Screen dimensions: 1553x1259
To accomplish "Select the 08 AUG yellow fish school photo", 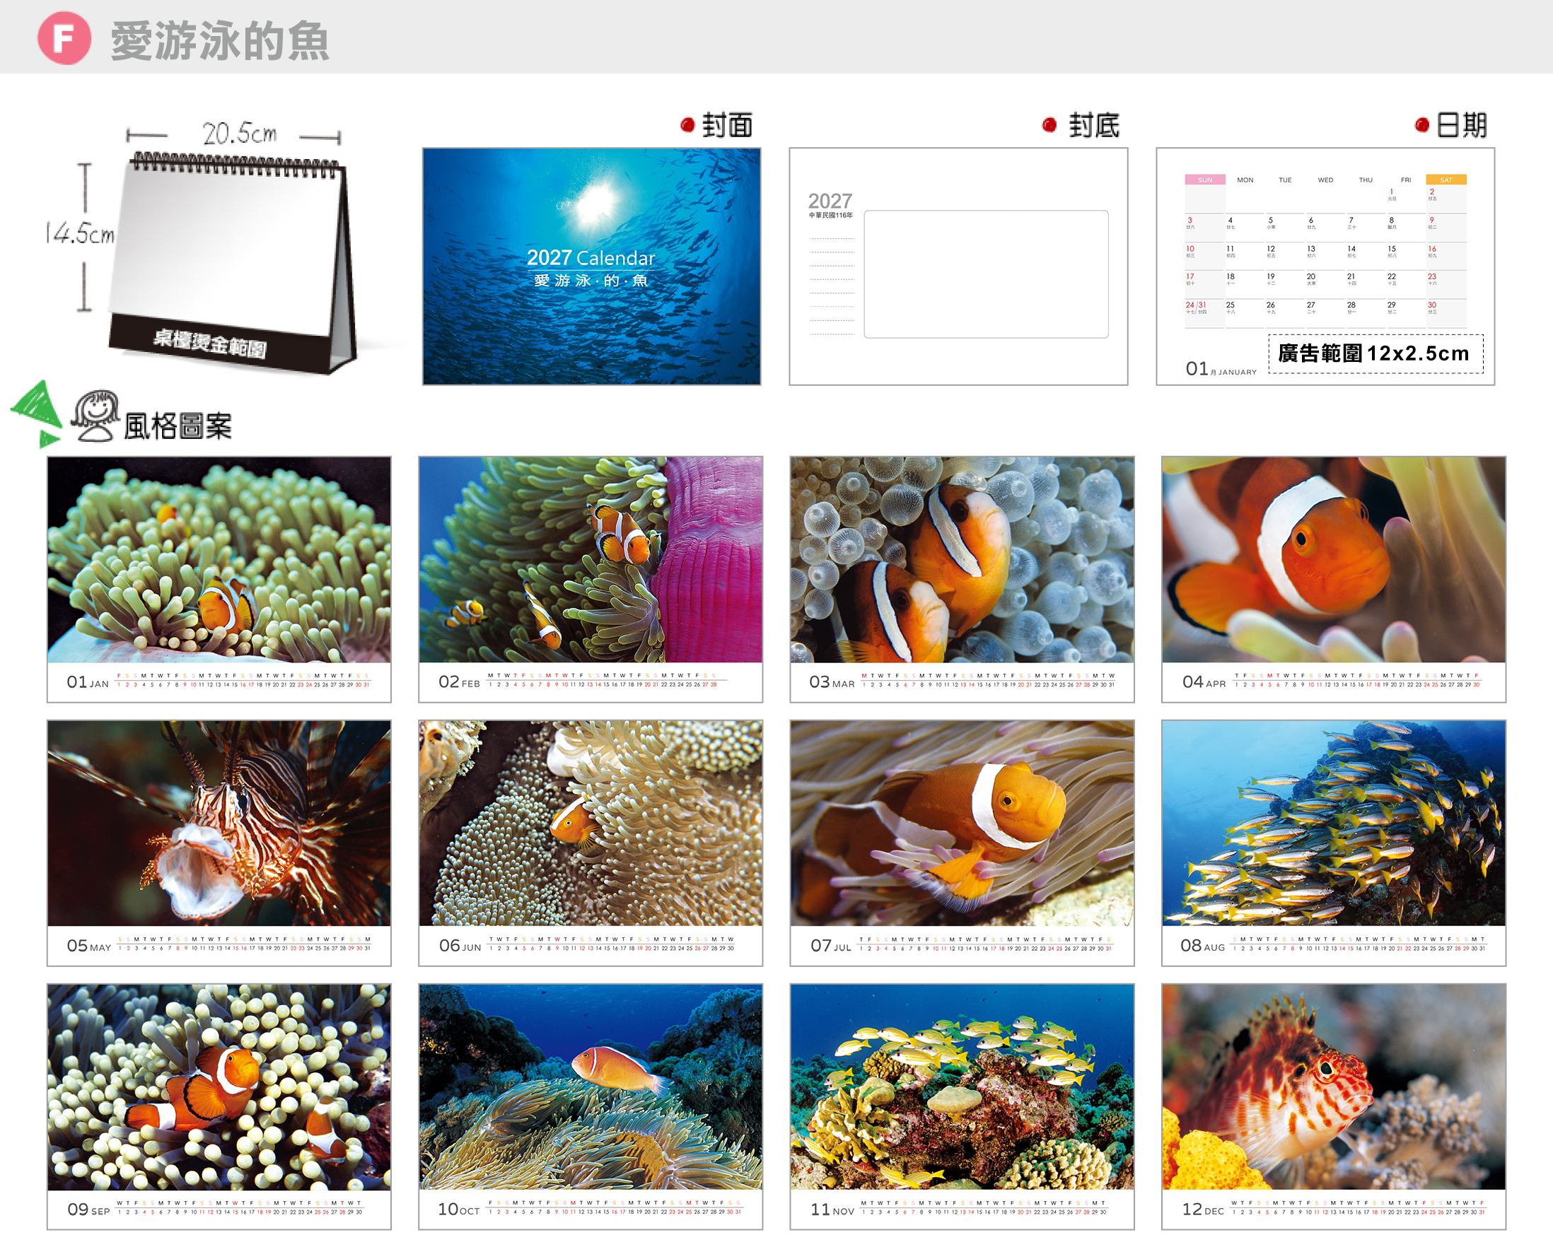I will 1333,823.
